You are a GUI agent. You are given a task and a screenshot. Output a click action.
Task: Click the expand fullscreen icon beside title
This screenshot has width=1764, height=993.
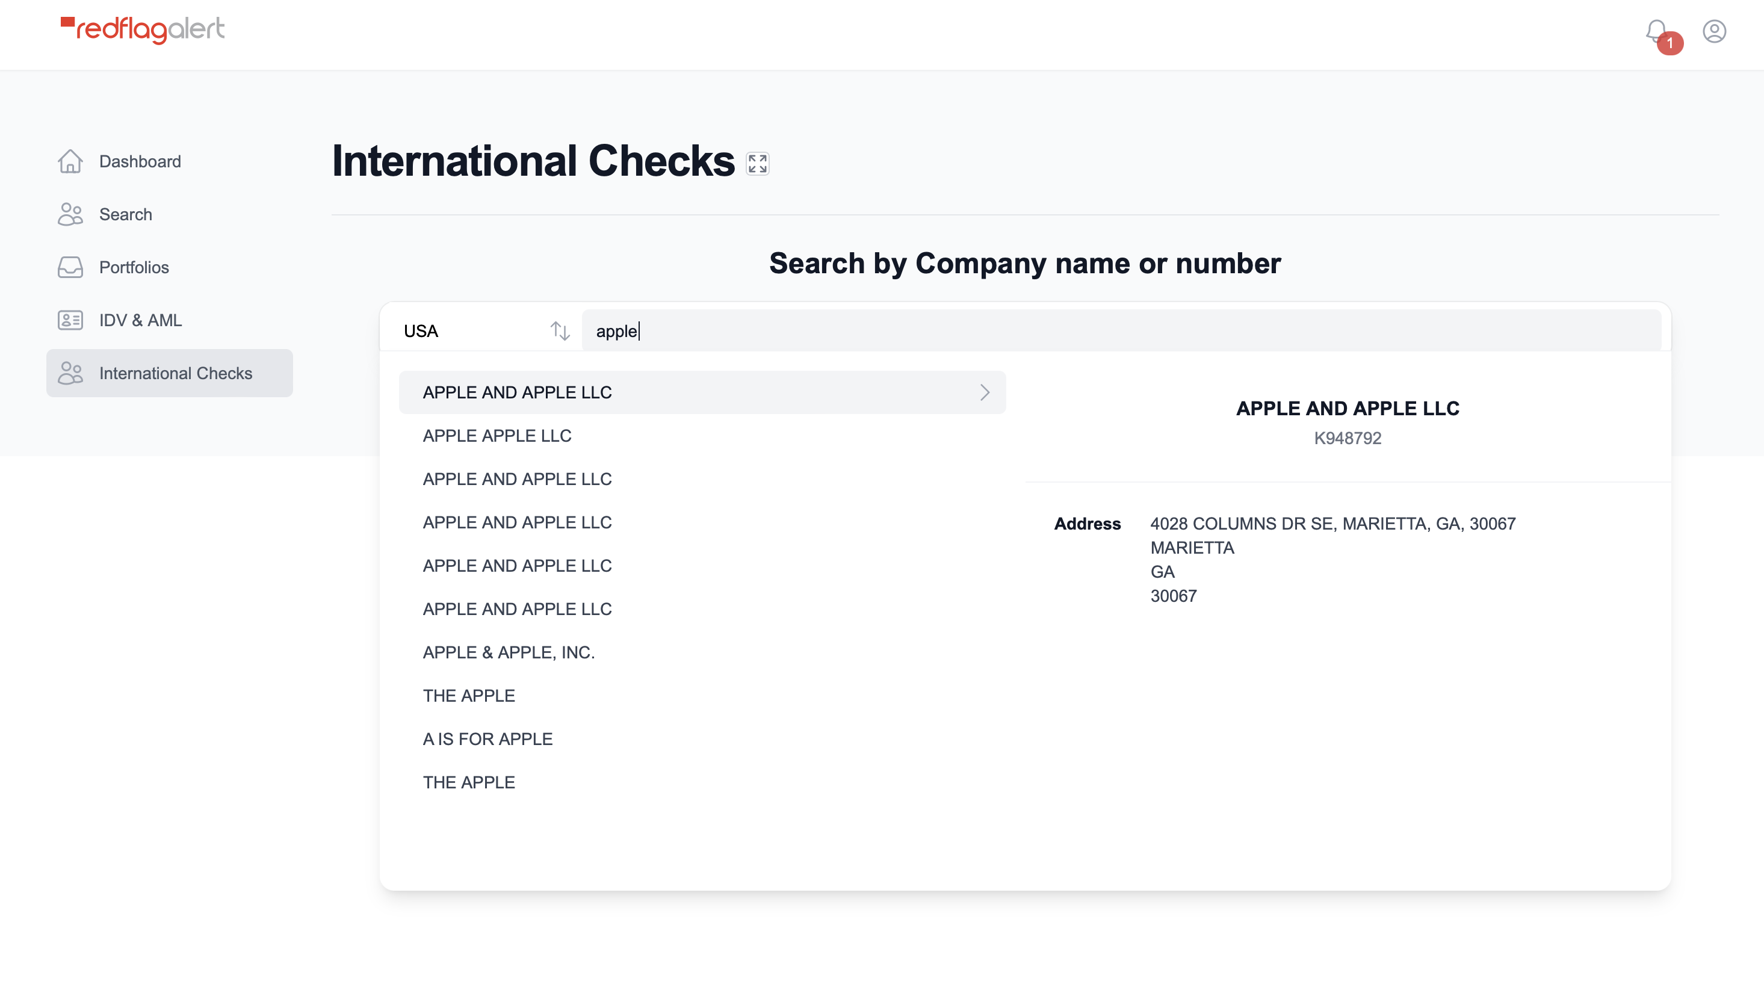pyautogui.click(x=757, y=164)
